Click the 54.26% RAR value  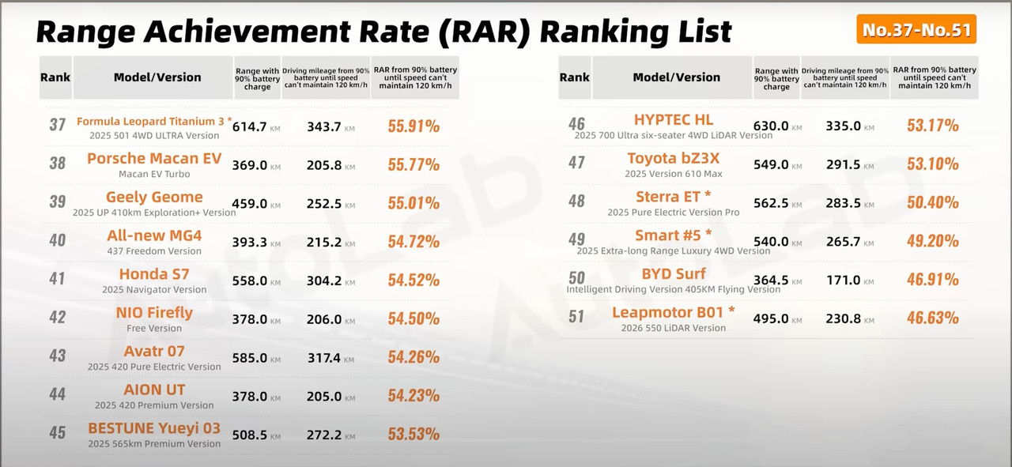[x=413, y=357]
